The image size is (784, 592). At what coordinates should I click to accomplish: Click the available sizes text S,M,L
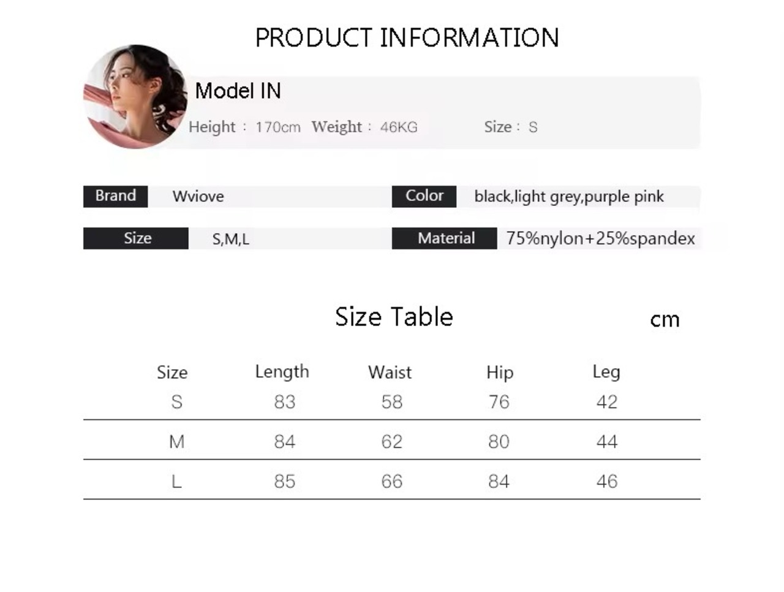[x=230, y=239]
